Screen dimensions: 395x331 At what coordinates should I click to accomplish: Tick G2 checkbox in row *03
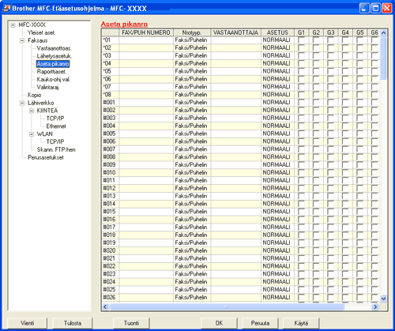(x=316, y=56)
